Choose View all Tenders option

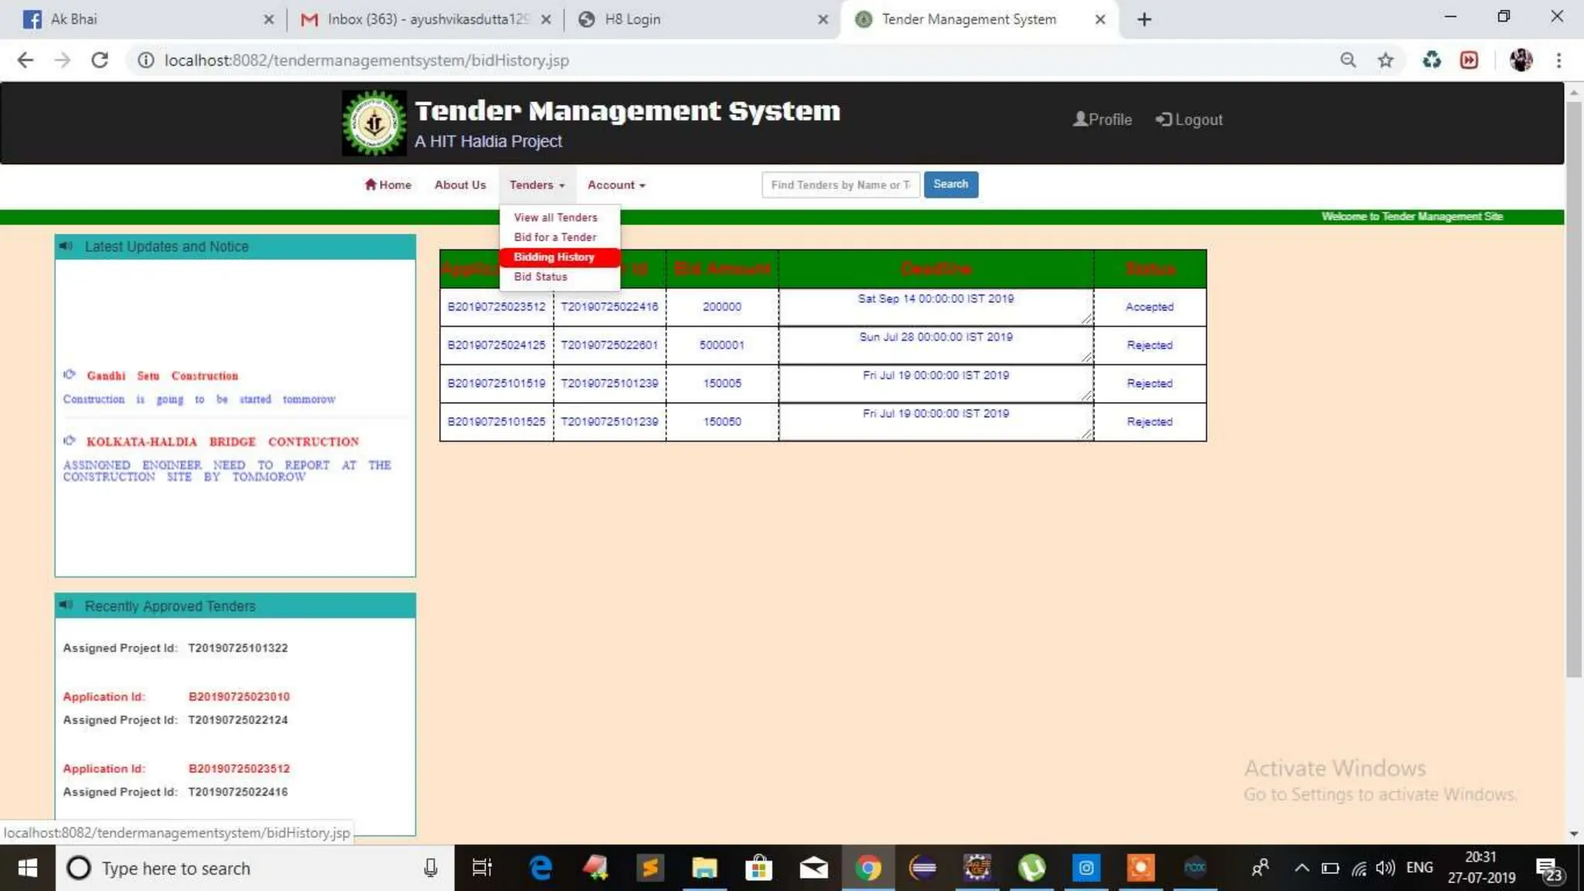click(x=555, y=217)
